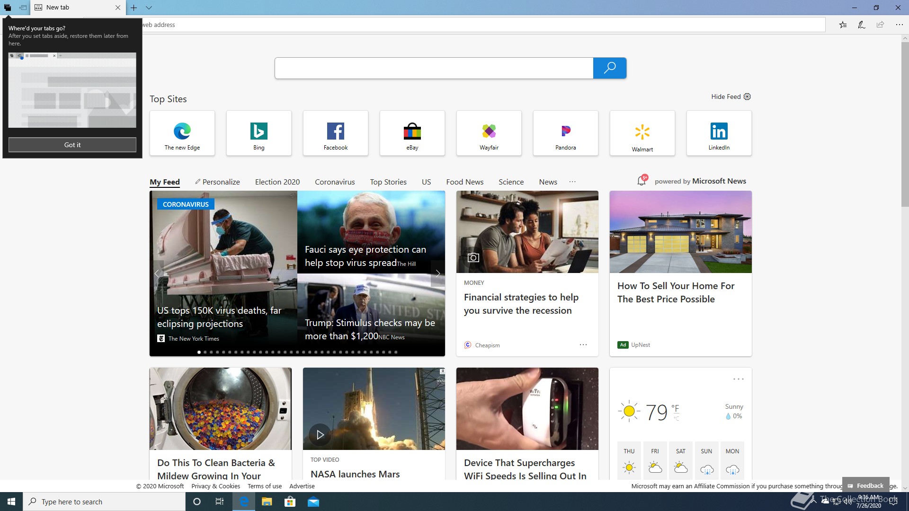Viewport: 909px width, 511px height.
Task: Click Personalize with pencil icon
Action: pyautogui.click(x=217, y=182)
